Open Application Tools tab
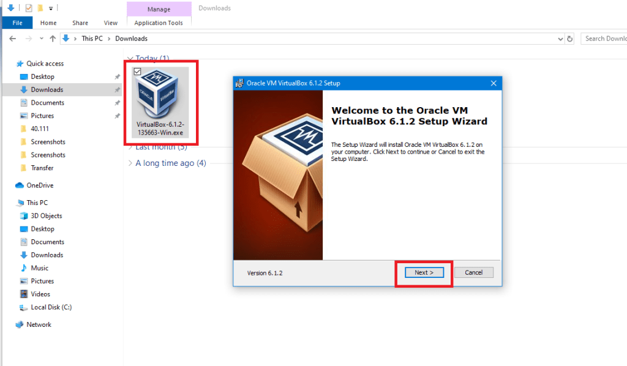Viewport: 627px width, 366px height. click(159, 23)
